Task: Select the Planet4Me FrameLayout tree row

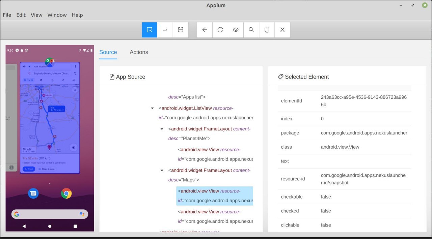Action: pos(209,133)
